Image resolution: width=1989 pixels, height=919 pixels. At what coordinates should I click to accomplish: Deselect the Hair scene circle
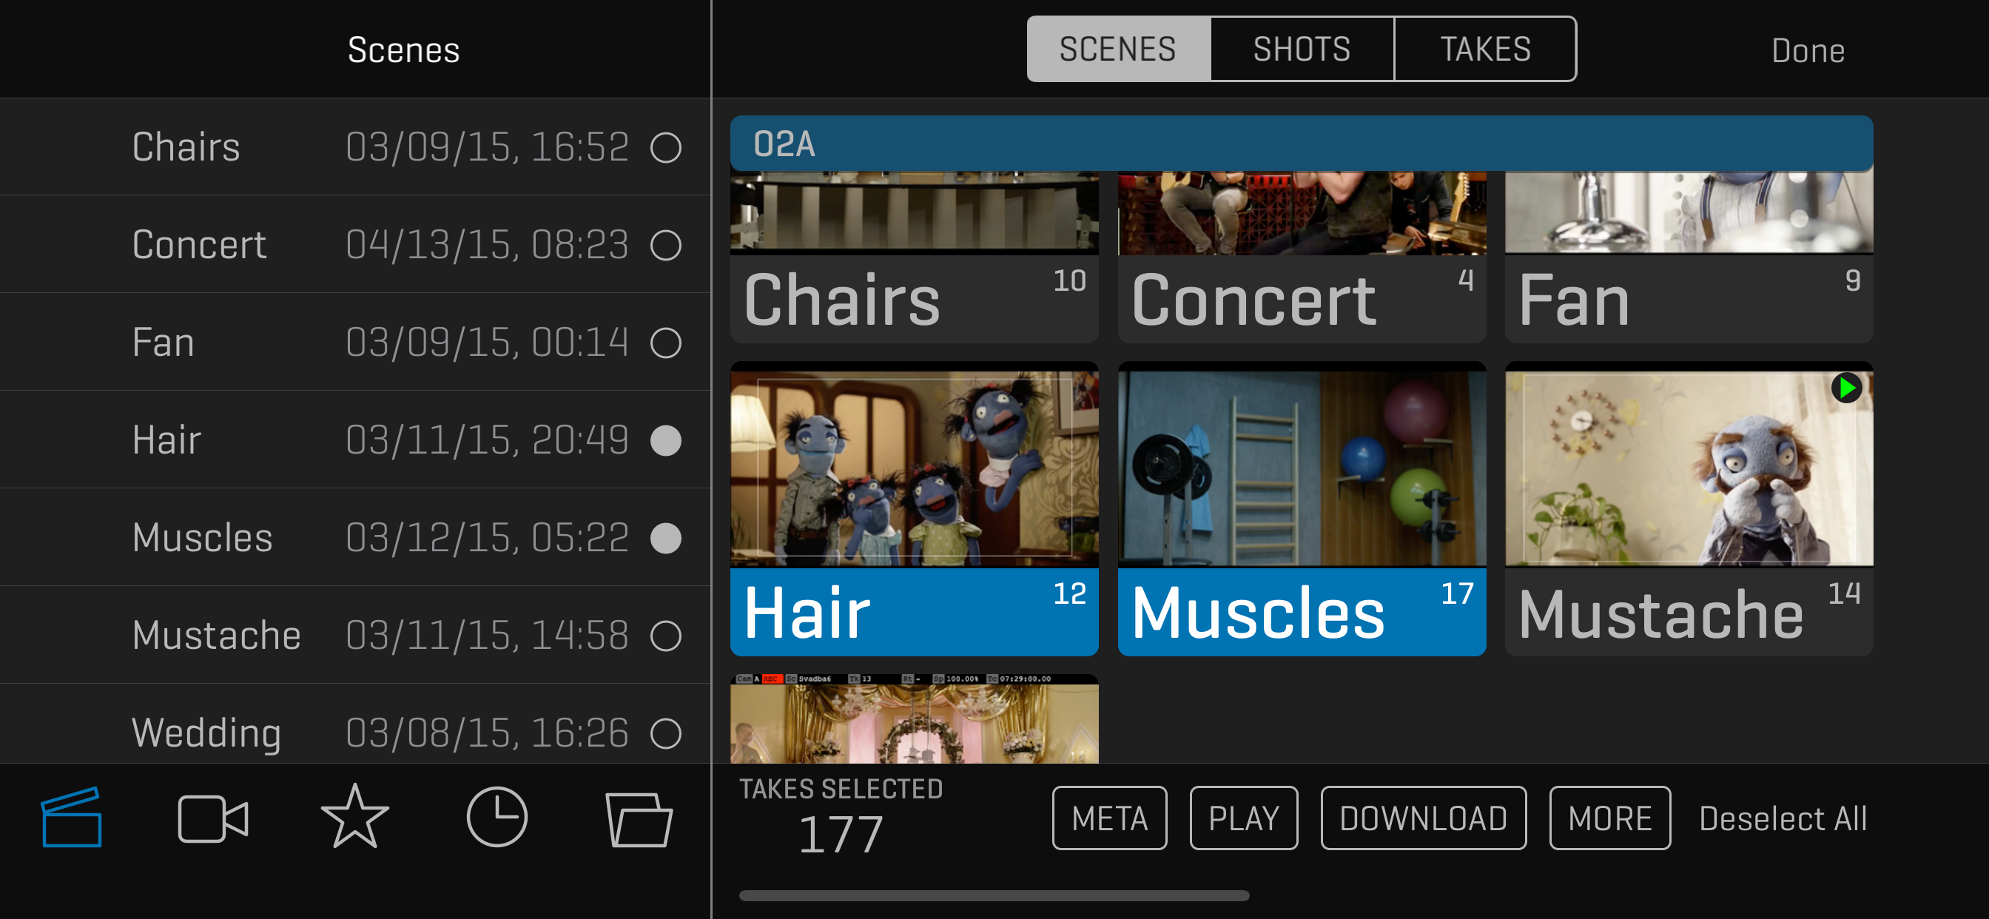(x=665, y=440)
